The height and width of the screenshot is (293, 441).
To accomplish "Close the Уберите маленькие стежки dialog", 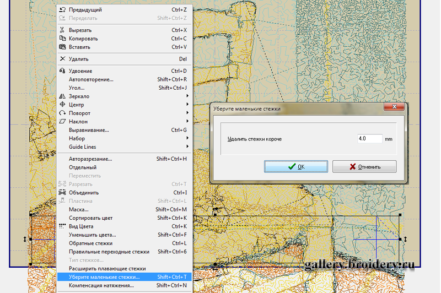I will coord(396,108).
